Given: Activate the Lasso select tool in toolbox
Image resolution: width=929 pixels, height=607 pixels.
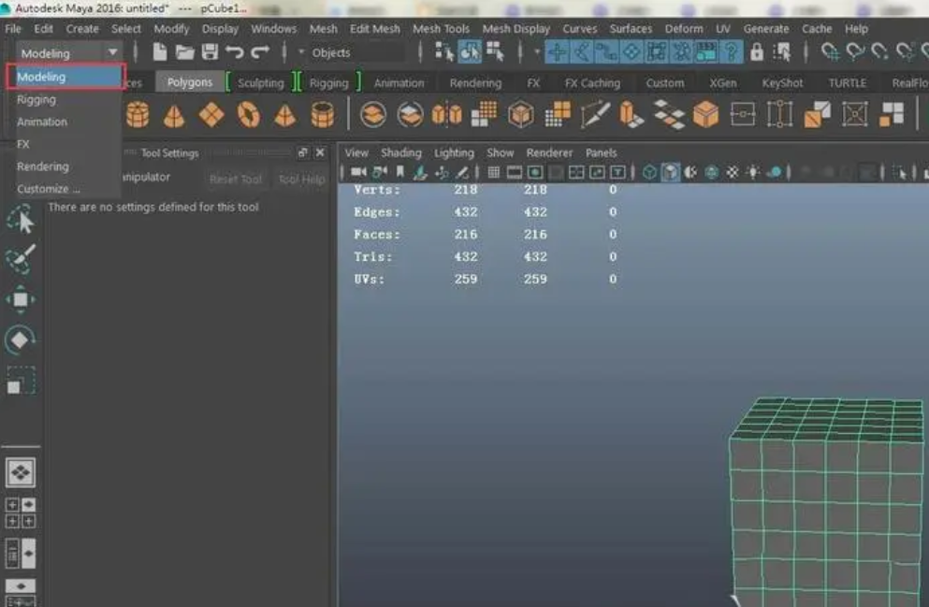Looking at the screenshot, I should 21,219.
